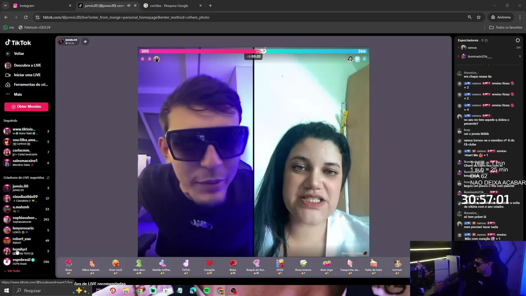The height and width of the screenshot is (296, 526).
Task: Send the TikTok gift
Action: tap(186, 266)
